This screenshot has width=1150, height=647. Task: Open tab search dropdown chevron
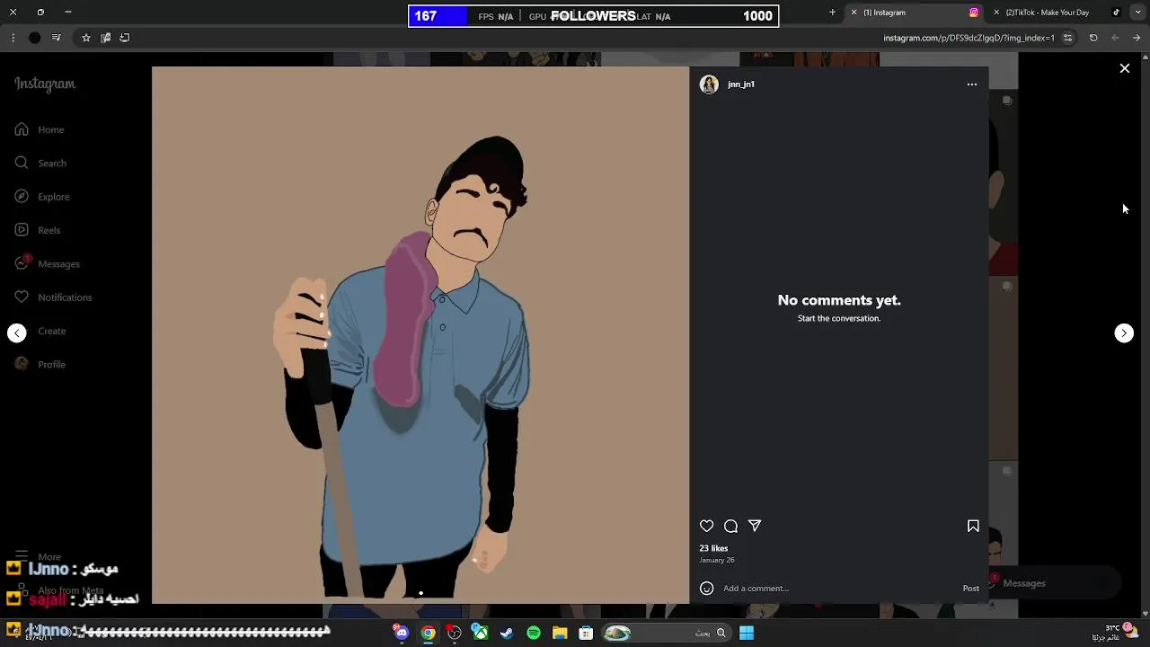pos(1139,13)
